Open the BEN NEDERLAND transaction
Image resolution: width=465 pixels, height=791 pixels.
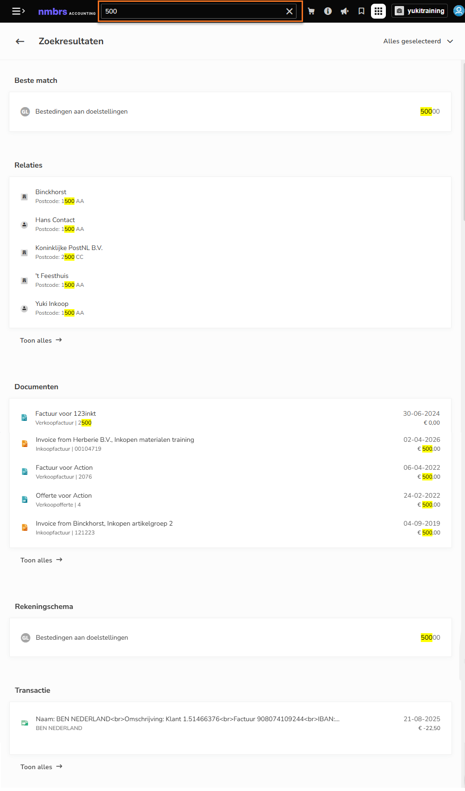click(230, 723)
